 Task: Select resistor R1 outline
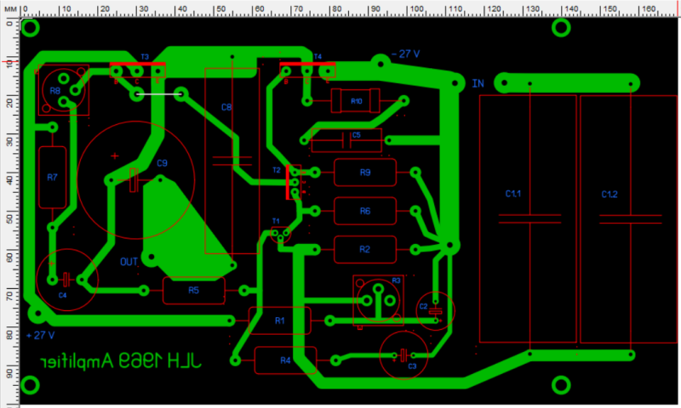point(280,320)
